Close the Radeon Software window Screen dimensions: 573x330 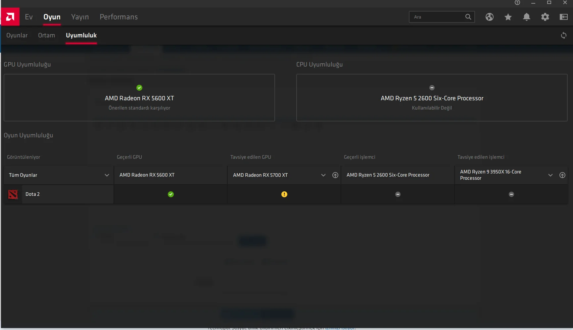[565, 3]
